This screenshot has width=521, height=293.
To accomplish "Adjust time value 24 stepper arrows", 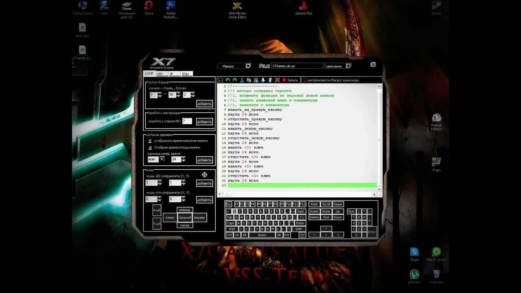I will tap(184, 159).
